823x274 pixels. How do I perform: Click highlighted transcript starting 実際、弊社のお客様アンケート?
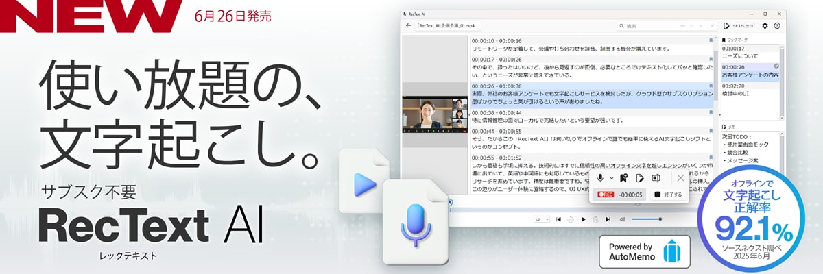click(x=592, y=97)
